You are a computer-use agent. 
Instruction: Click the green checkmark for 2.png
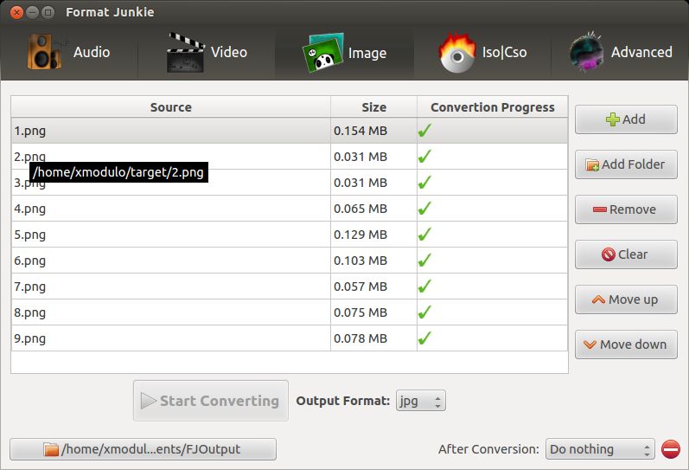coord(424,156)
